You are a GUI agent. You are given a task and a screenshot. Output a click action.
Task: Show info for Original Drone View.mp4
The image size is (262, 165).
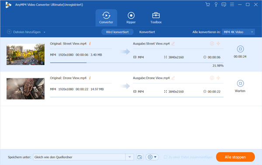[90, 78]
